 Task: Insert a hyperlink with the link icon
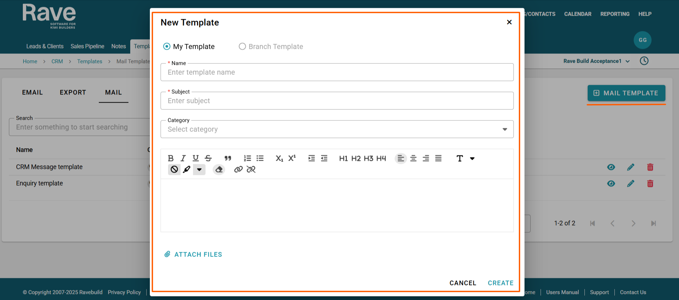238,169
